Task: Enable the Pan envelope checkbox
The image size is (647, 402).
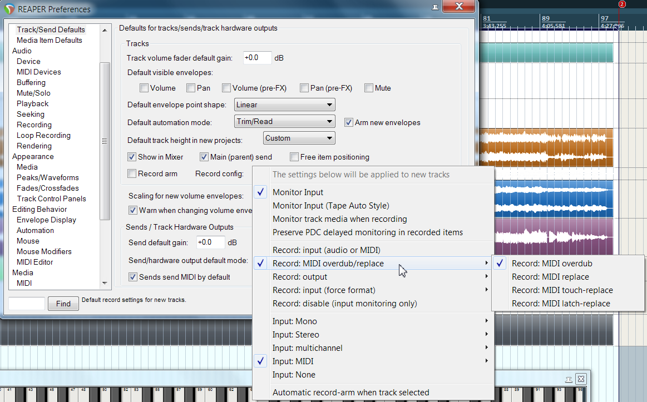Action: coord(191,88)
